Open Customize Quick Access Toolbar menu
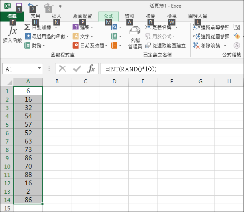Viewport: 244px width, 212px height. click(60, 6)
